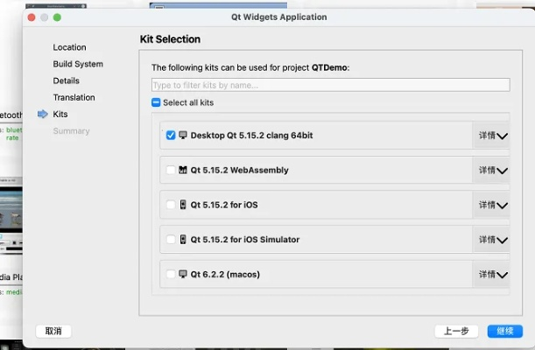The height and width of the screenshot is (350, 535).
Task: Click the device icon for iOS Simulator kit
Action: coord(183,240)
